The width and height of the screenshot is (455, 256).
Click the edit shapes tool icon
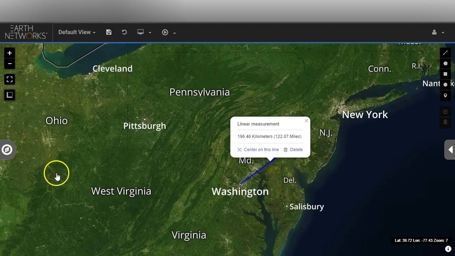[445, 112]
